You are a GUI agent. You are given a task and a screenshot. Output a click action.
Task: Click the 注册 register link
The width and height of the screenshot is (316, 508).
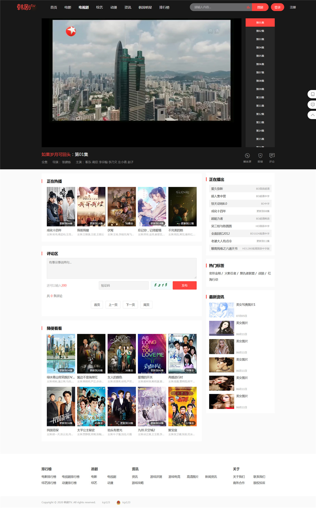tap(293, 7)
